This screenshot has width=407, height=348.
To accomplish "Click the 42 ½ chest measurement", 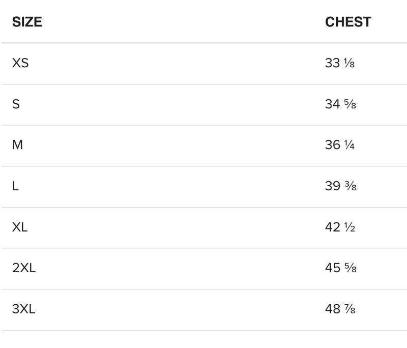I will point(340,227).
